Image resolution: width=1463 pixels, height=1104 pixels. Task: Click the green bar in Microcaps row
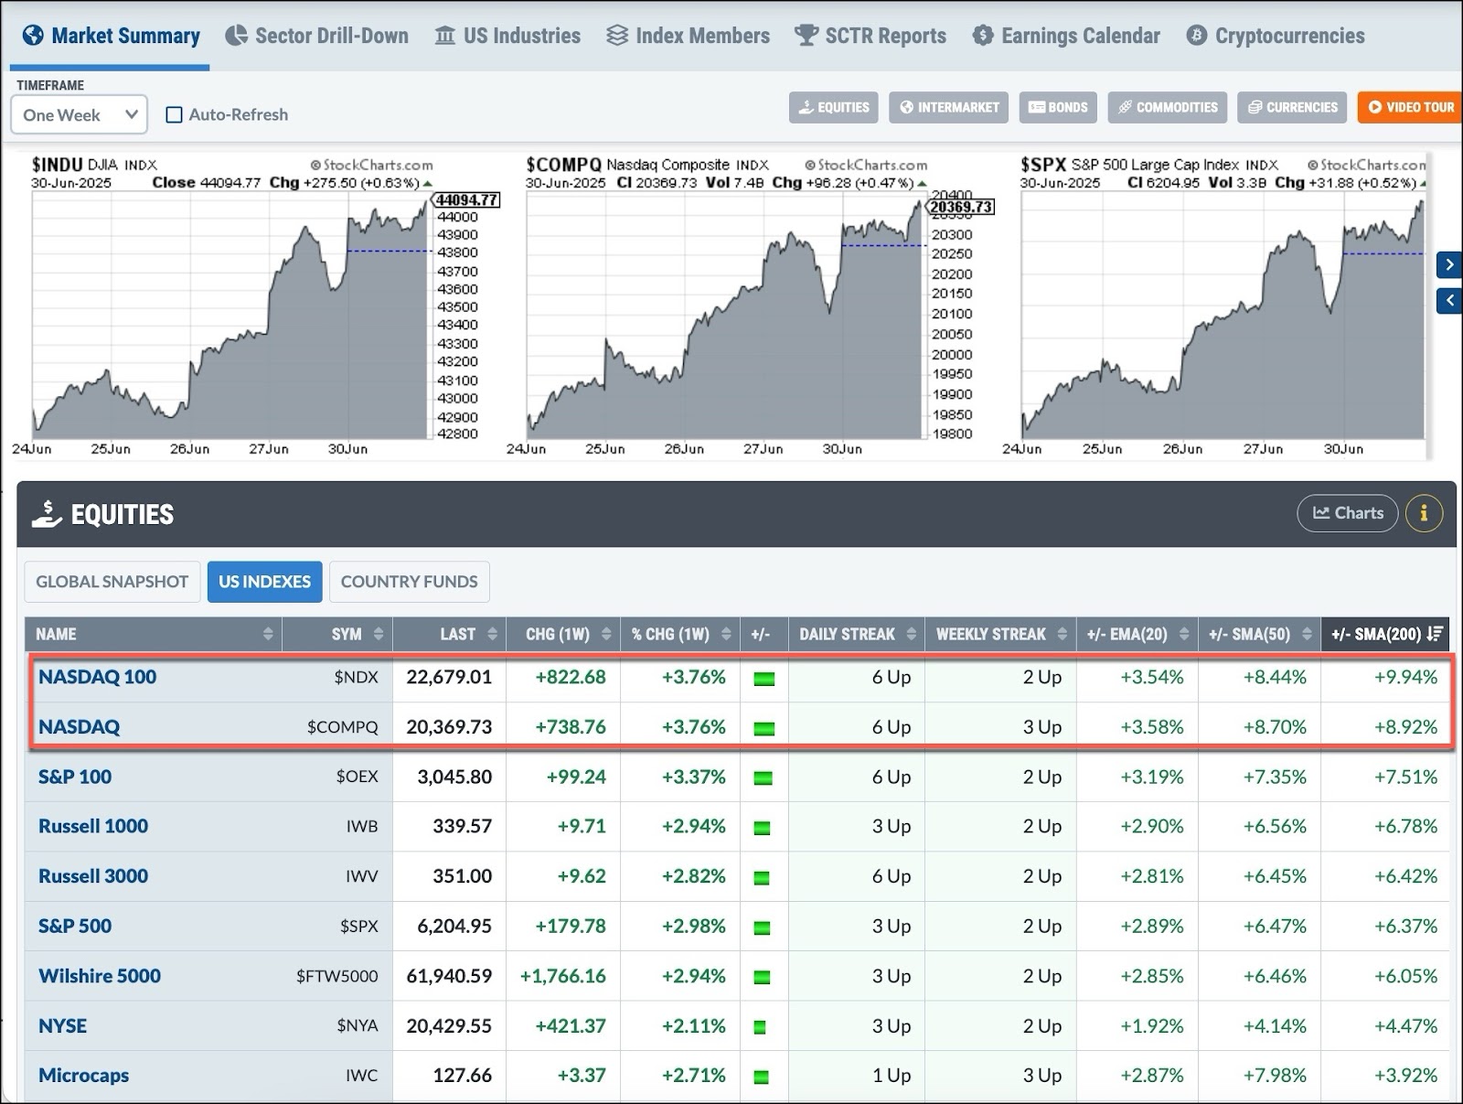pyautogui.click(x=762, y=1077)
